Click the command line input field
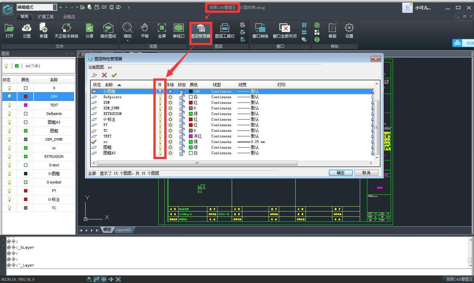 (237, 272)
